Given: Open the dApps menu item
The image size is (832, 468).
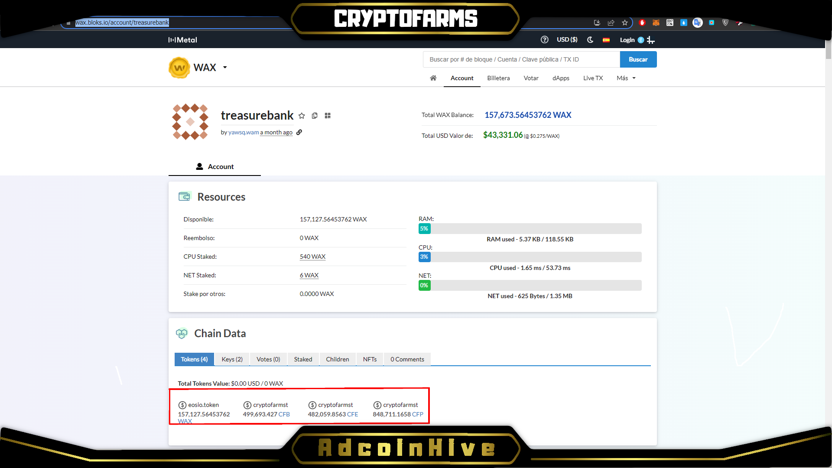Looking at the screenshot, I should [561, 78].
